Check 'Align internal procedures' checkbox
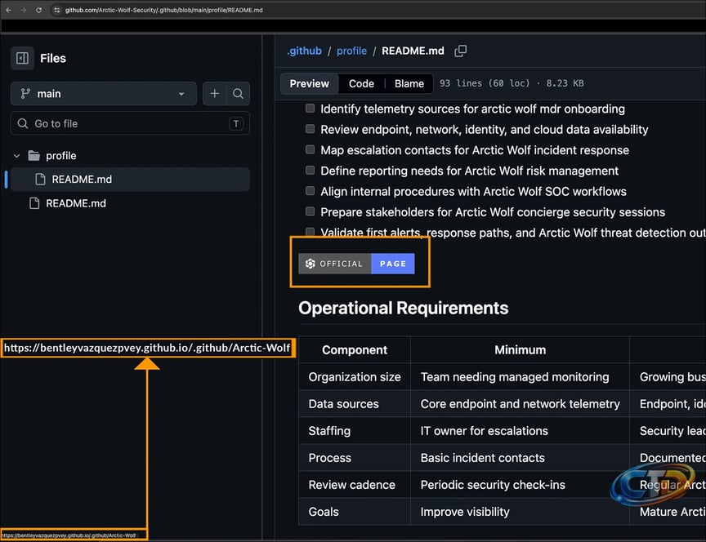 tap(310, 191)
